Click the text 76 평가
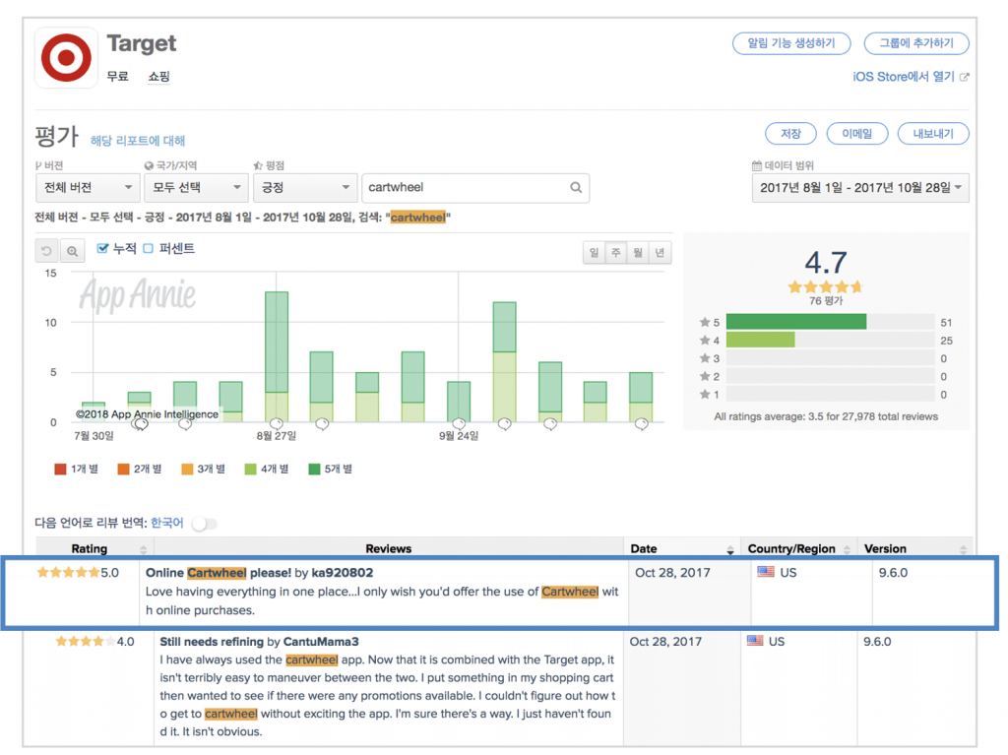The image size is (1008, 755). pos(826,301)
